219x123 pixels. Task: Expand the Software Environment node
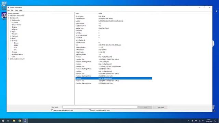click(9, 59)
